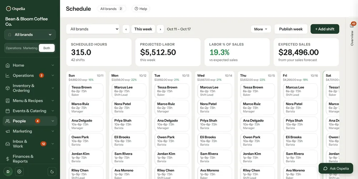Open the sidebar All brands selector

click(x=30, y=35)
